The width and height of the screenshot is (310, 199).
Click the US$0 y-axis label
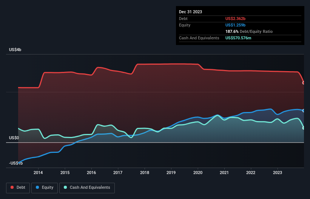tap(14, 138)
